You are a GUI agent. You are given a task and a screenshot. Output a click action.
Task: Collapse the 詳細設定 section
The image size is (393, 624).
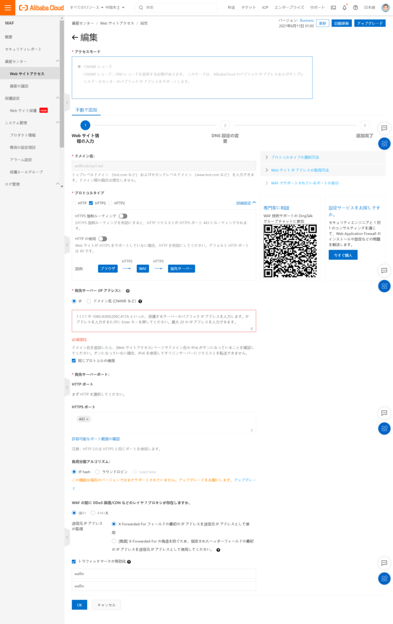click(246, 203)
